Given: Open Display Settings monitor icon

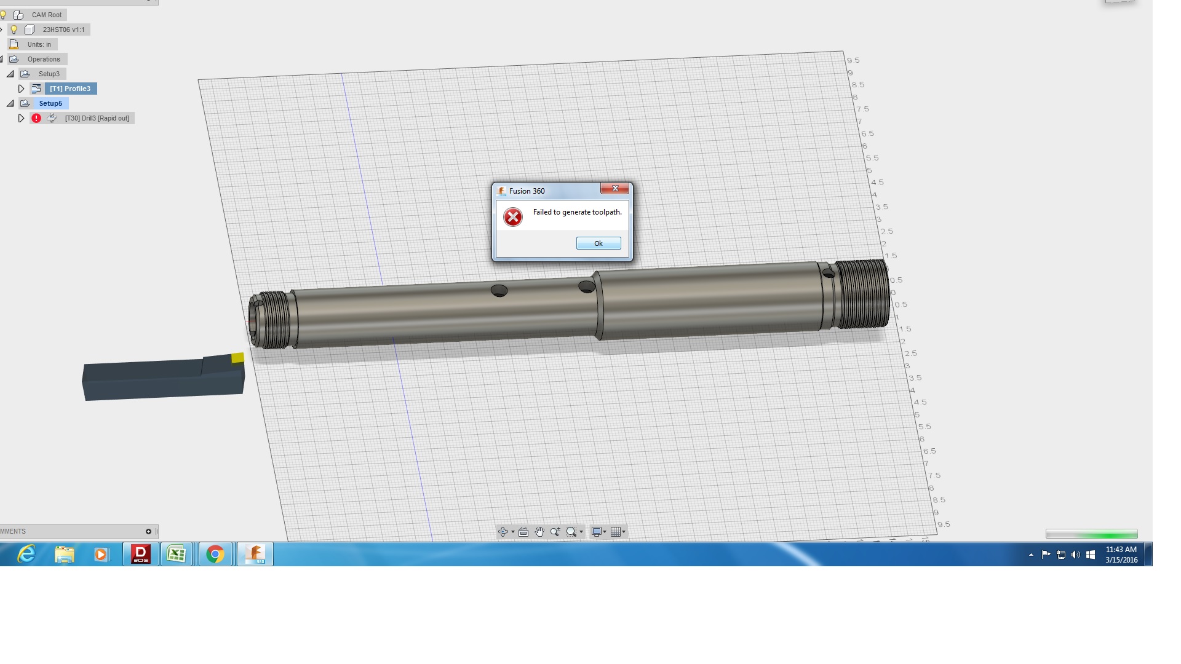Looking at the screenshot, I should coord(596,532).
